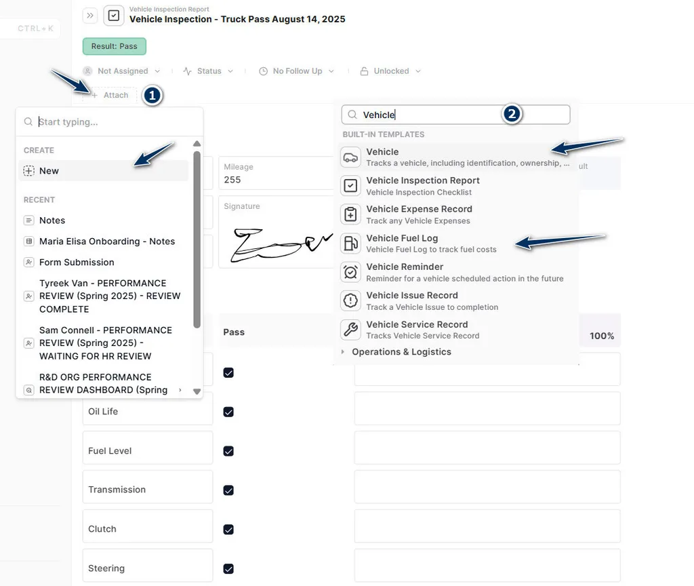
Task: Uncheck the Steering pass checkbox
Action: click(228, 568)
